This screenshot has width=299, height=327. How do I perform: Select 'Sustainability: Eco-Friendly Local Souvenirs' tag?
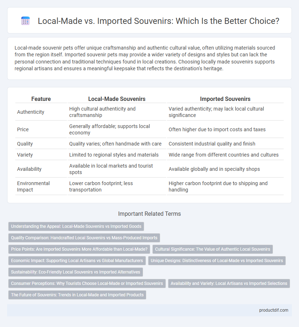point(75,272)
